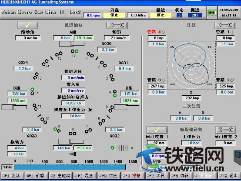Click thrust cylinder pair number 12
This screenshot has height=181, width=241.
[x=32, y=91]
